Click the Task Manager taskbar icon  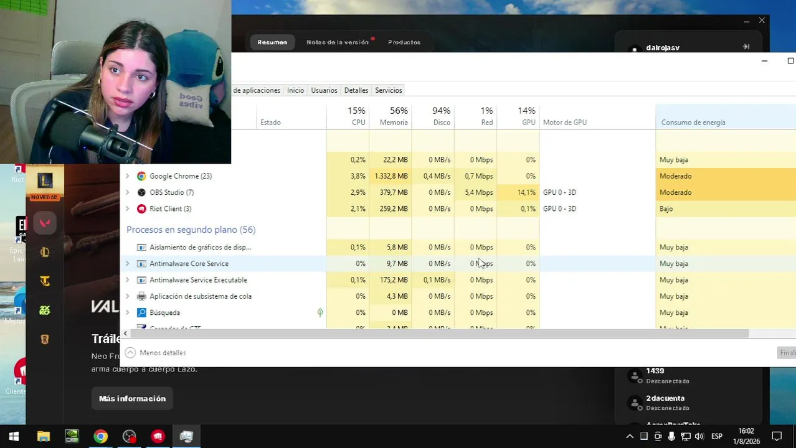pos(186,436)
